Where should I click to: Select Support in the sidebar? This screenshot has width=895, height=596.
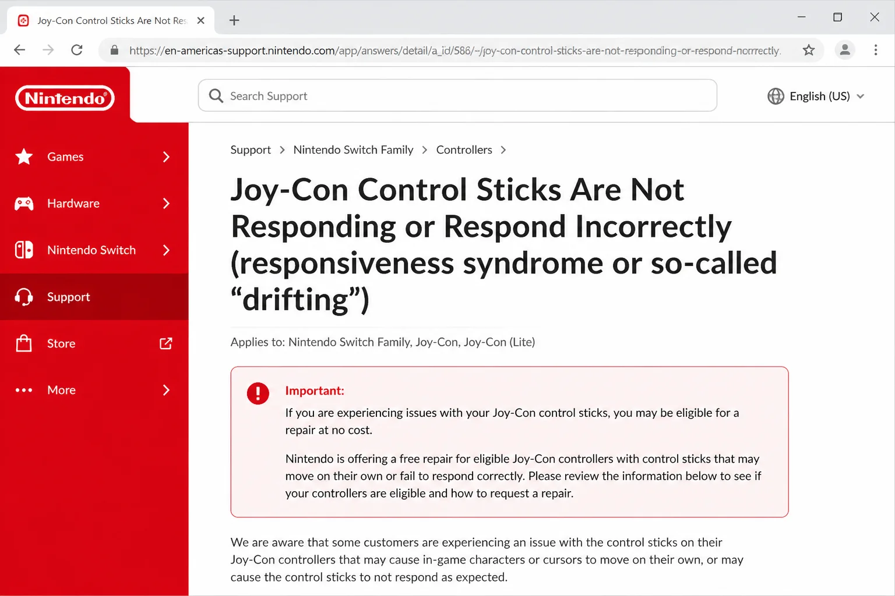(94, 297)
